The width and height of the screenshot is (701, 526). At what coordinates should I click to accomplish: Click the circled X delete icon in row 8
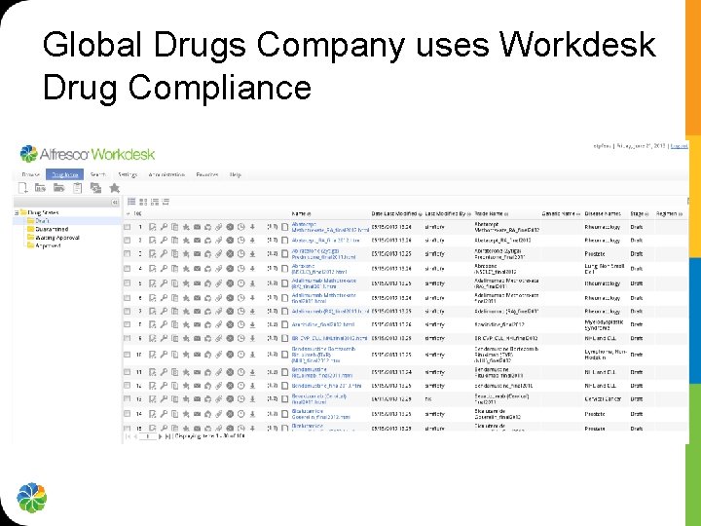click(230, 324)
